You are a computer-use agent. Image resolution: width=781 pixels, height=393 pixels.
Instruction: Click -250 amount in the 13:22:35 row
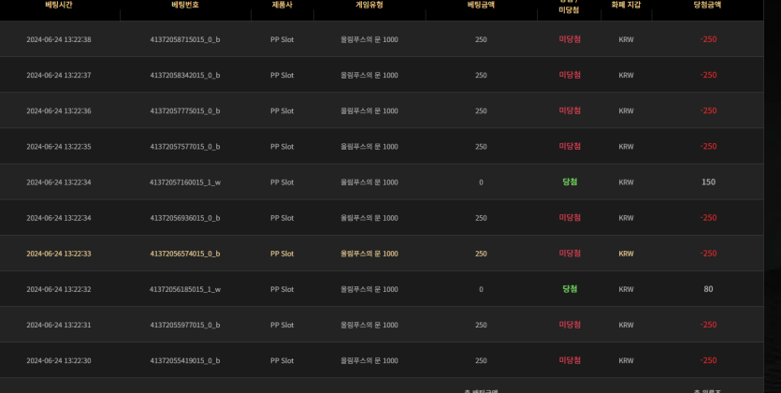coord(708,147)
